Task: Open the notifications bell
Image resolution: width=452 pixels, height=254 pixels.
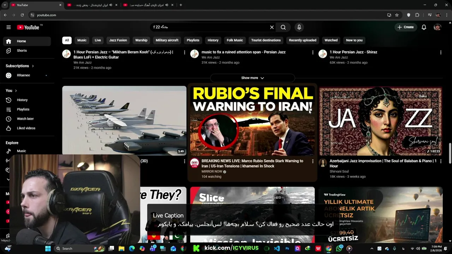Action: coord(424,27)
